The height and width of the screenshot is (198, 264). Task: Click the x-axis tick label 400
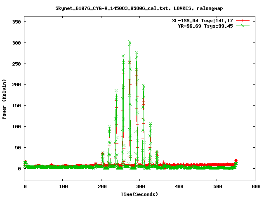coord(178,187)
